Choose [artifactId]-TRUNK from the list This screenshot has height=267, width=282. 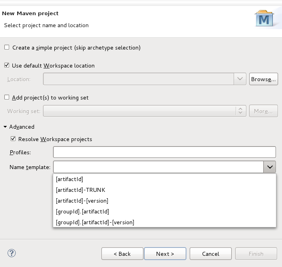80,190
